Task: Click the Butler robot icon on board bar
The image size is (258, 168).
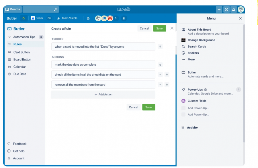Action: pyautogui.click(x=88, y=18)
